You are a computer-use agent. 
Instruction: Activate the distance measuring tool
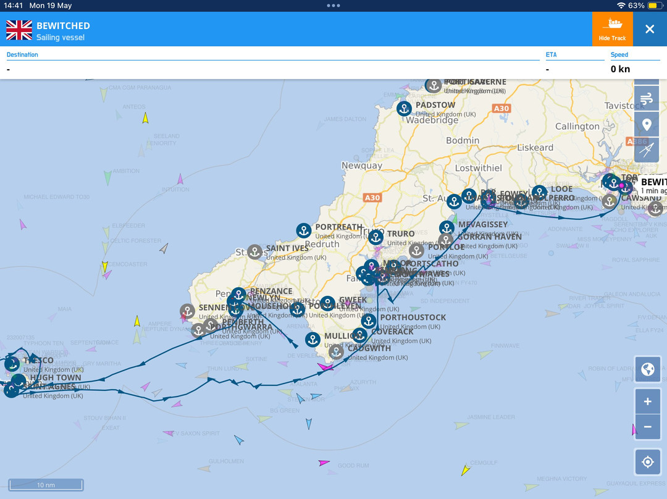[647, 149]
